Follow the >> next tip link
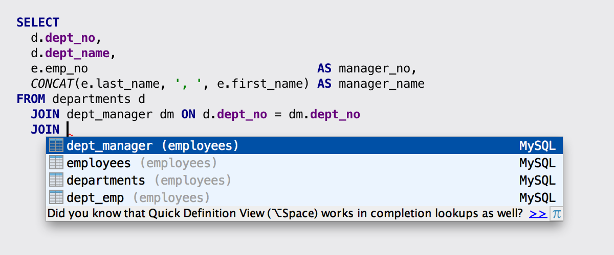This screenshot has height=255, width=614. pyautogui.click(x=538, y=214)
